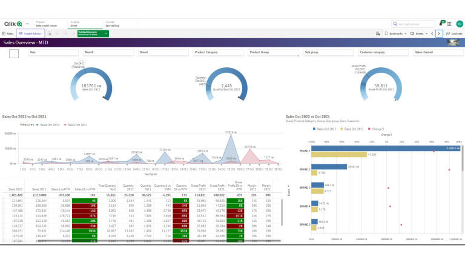Switch to the Prepare Data model viewer tab
The height and width of the screenshot is (262, 465).
click(x=46, y=24)
